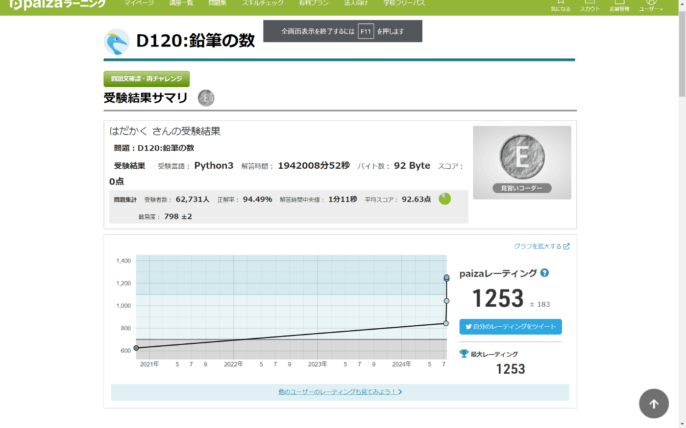Open スキルチェック in top navigation
686x428 pixels.
click(263, 3)
